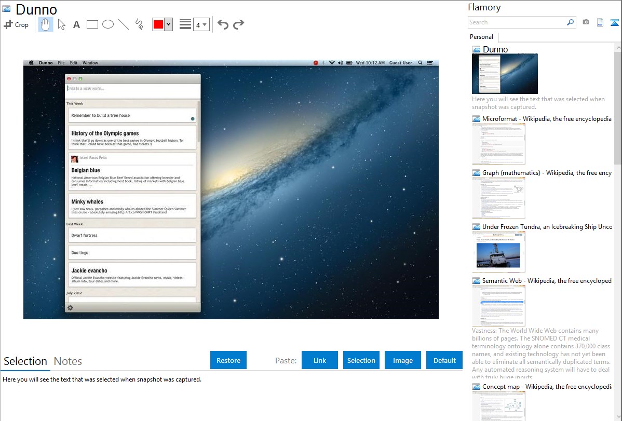This screenshot has height=421, width=622.
Task: Open the Personal tab
Action: [481, 37]
